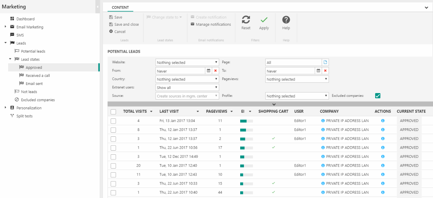Collapse the left sidebar with the arrow handle
The image size is (433, 198).
(x=98, y=7)
